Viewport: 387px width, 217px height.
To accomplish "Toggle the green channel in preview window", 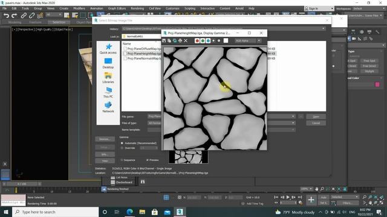I will 203,40.
